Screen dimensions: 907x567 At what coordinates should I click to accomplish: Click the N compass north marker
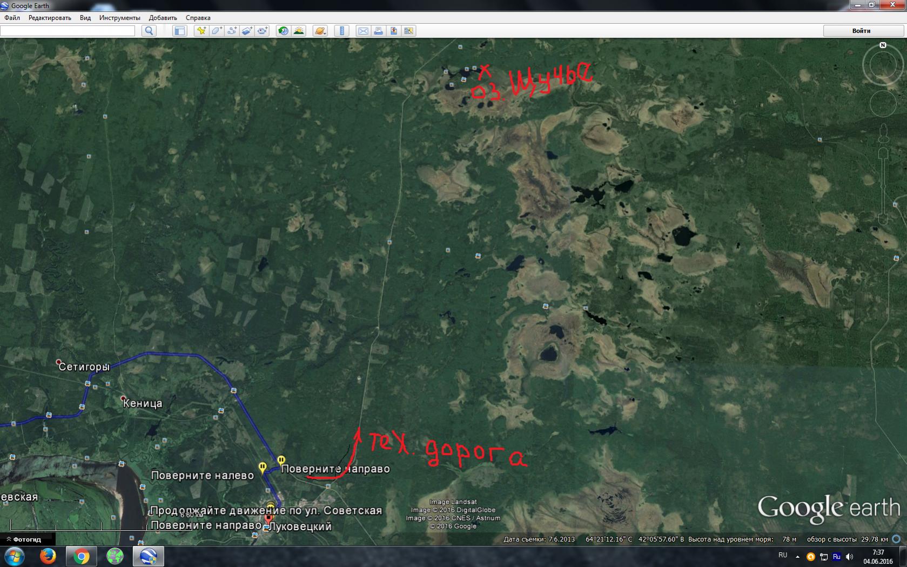(x=883, y=45)
